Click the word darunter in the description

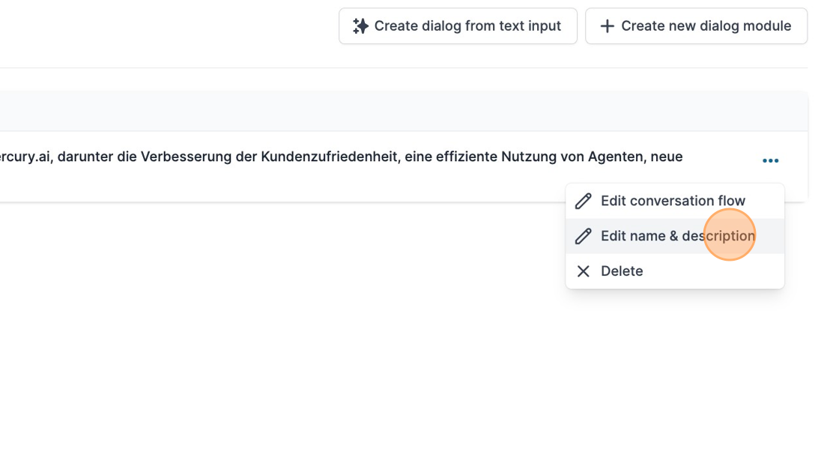(85, 157)
